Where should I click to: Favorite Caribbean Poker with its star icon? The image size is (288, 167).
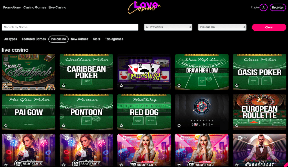[63, 85]
